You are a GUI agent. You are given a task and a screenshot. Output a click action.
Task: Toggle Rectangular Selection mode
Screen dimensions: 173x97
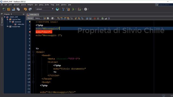(x=71, y=18)
